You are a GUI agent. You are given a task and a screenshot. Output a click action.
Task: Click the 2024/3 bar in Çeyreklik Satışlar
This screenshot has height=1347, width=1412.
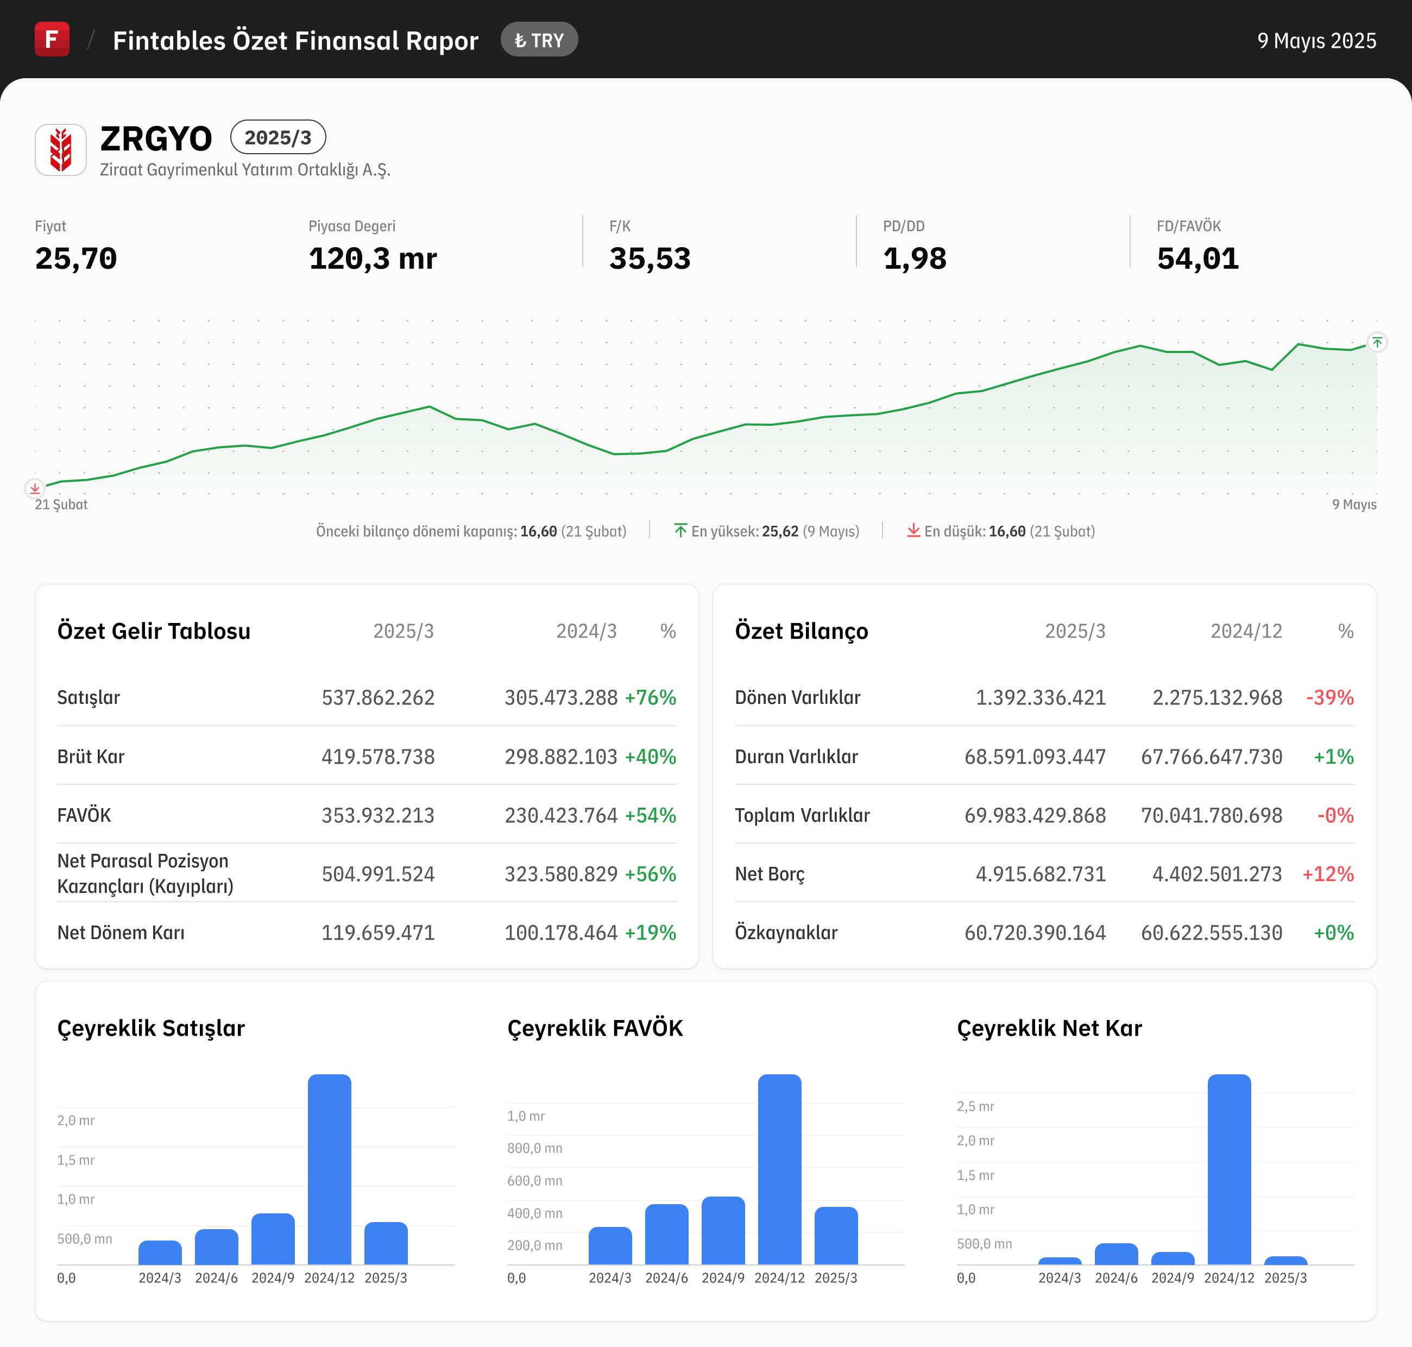(x=160, y=1252)
